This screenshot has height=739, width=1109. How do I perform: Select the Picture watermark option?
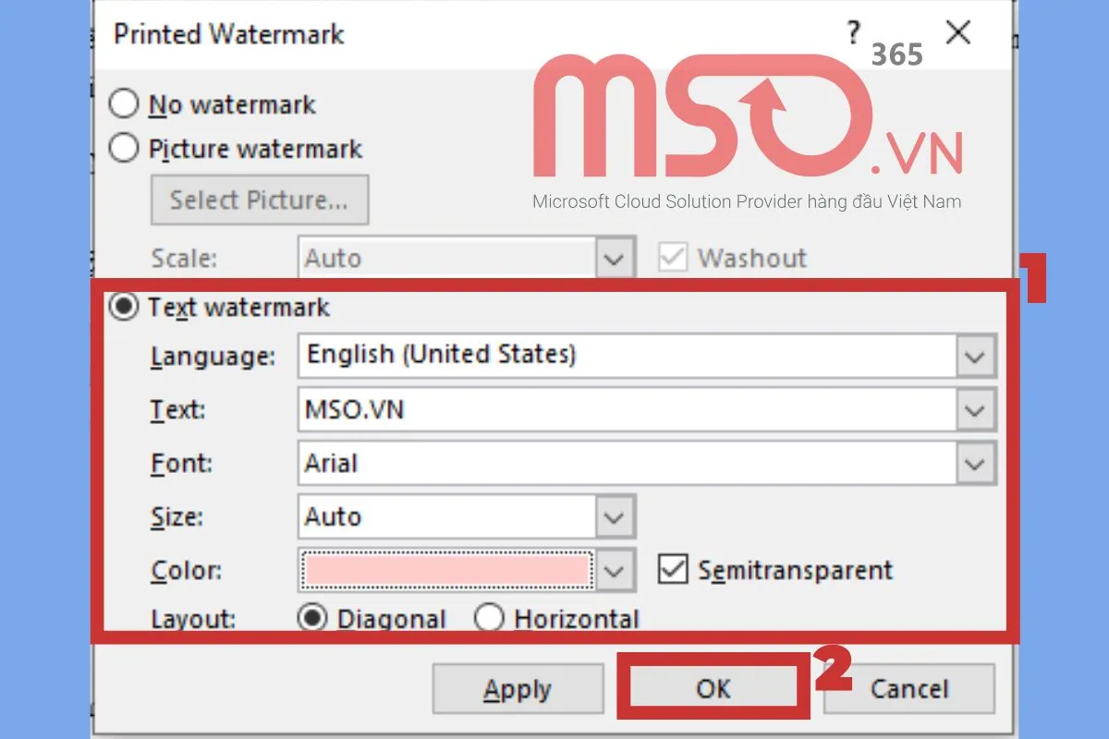click(124, 149)
